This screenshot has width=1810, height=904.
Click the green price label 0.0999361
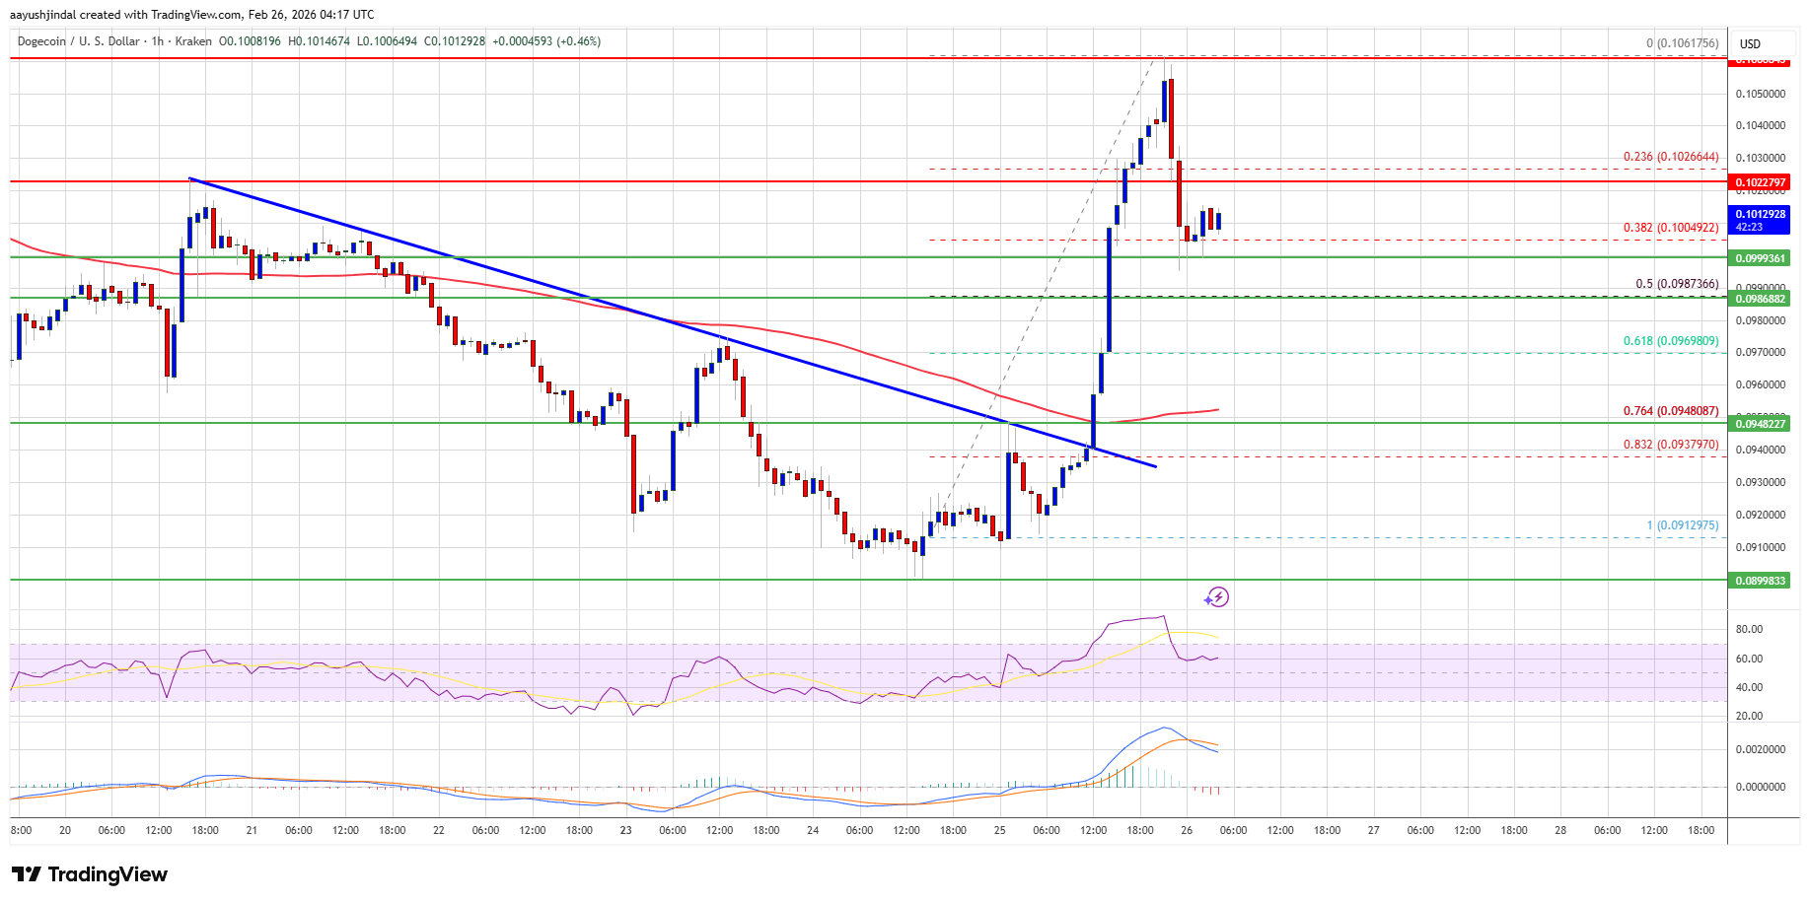tap(1762, 256)
